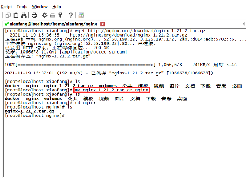Screen dimensions: 248x178
Task: Click the '200 OK' response text
Action: click(101, 48)
